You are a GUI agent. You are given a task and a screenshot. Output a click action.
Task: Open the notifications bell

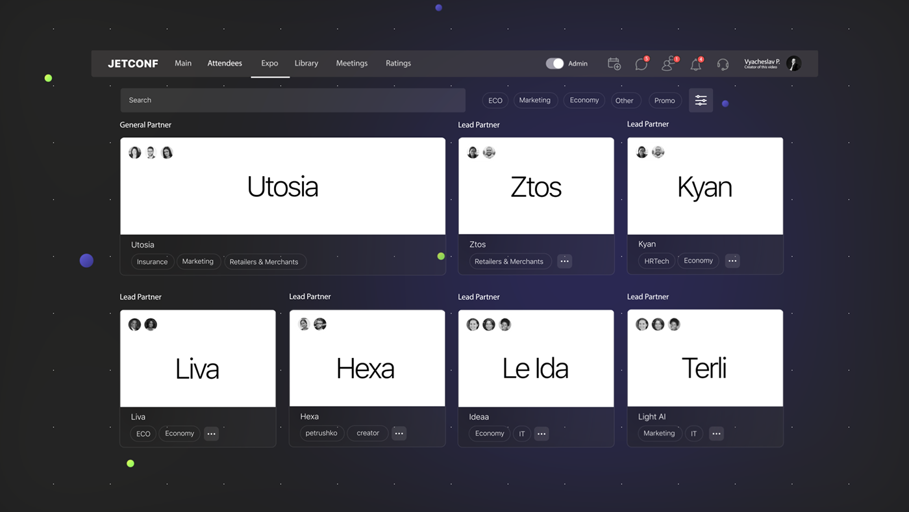(696, 64)
